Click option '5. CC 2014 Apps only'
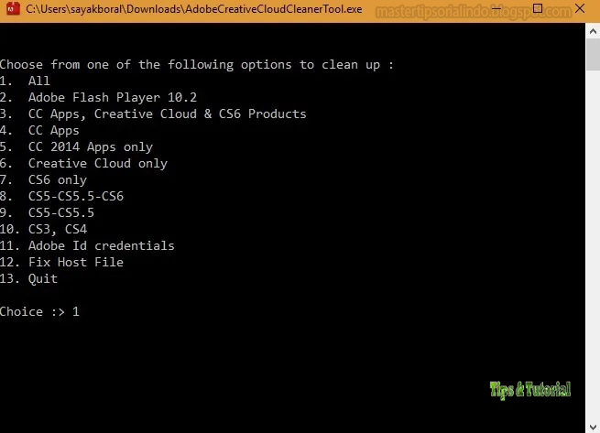600x433 pixels. (77, 146)
